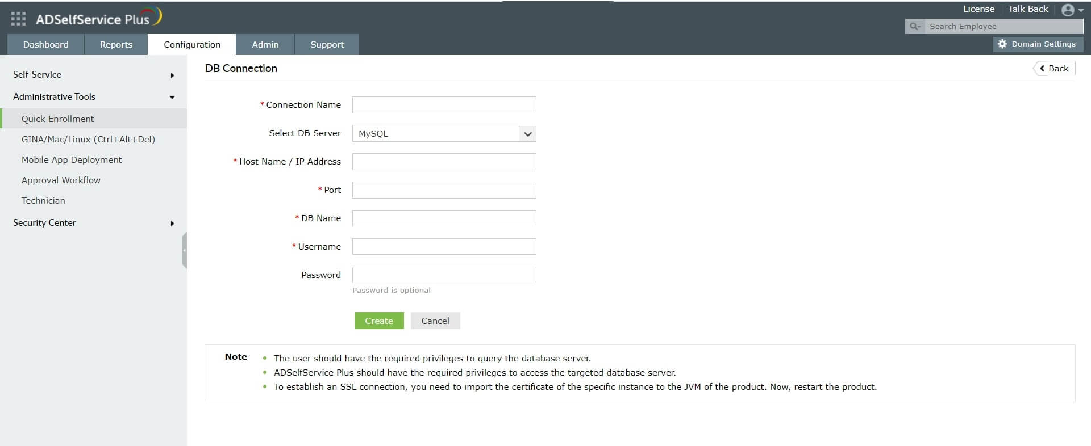The width and height of the screenshot is (1091, 446).
Task: Open the License link
Action: tap(978, 9)
